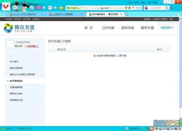
Task: Open the 手机版 link in top bar
Action: point(9,19)
